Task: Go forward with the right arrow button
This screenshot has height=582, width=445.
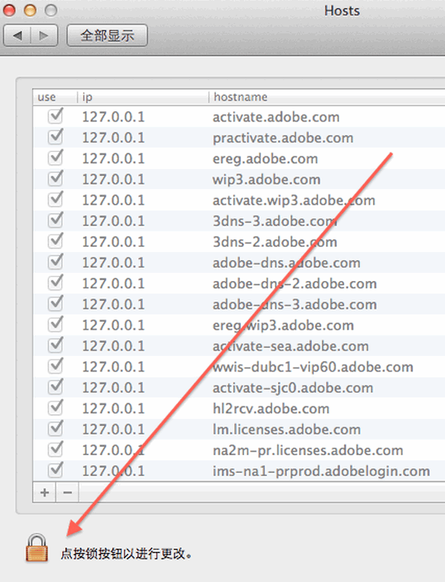Action: pos(44,36)
